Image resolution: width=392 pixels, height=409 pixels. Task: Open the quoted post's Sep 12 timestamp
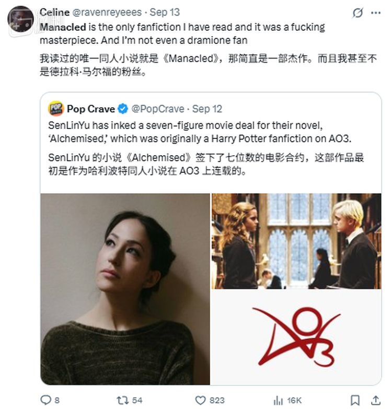(207, 109)
